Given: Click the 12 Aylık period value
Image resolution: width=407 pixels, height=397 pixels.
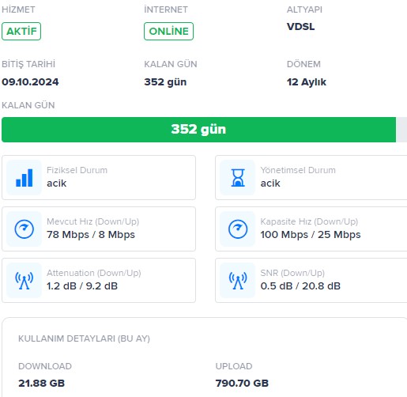Looking at the screenshot, I should pos(307,82).
